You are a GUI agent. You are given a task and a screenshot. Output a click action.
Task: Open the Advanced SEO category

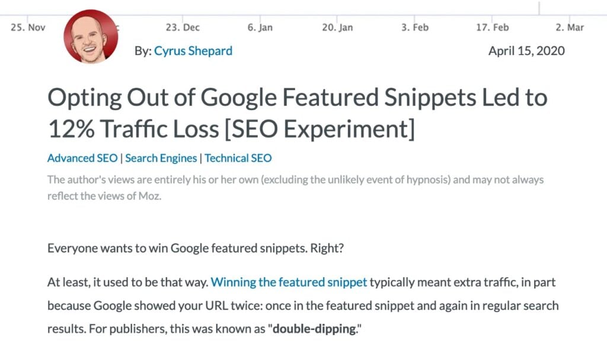click(82, 158)
